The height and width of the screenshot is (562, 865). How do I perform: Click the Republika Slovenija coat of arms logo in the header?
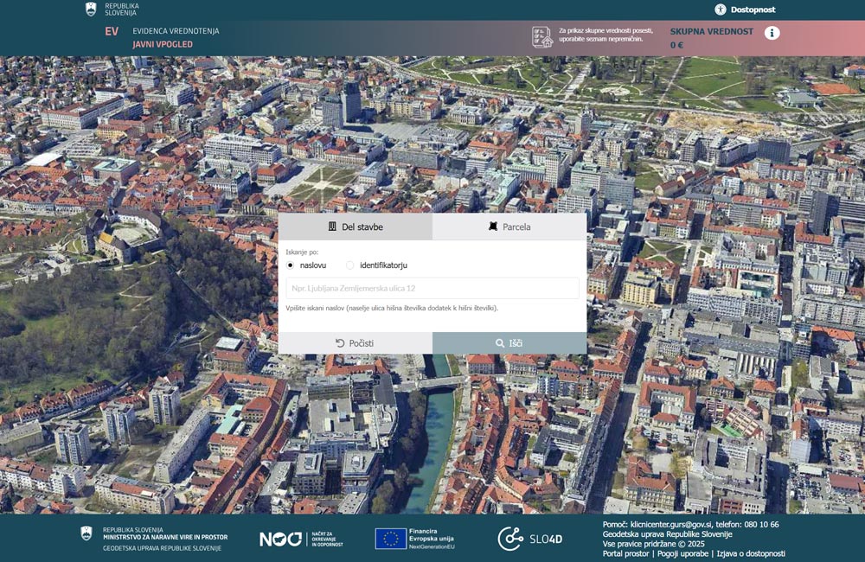pos(91,10)
